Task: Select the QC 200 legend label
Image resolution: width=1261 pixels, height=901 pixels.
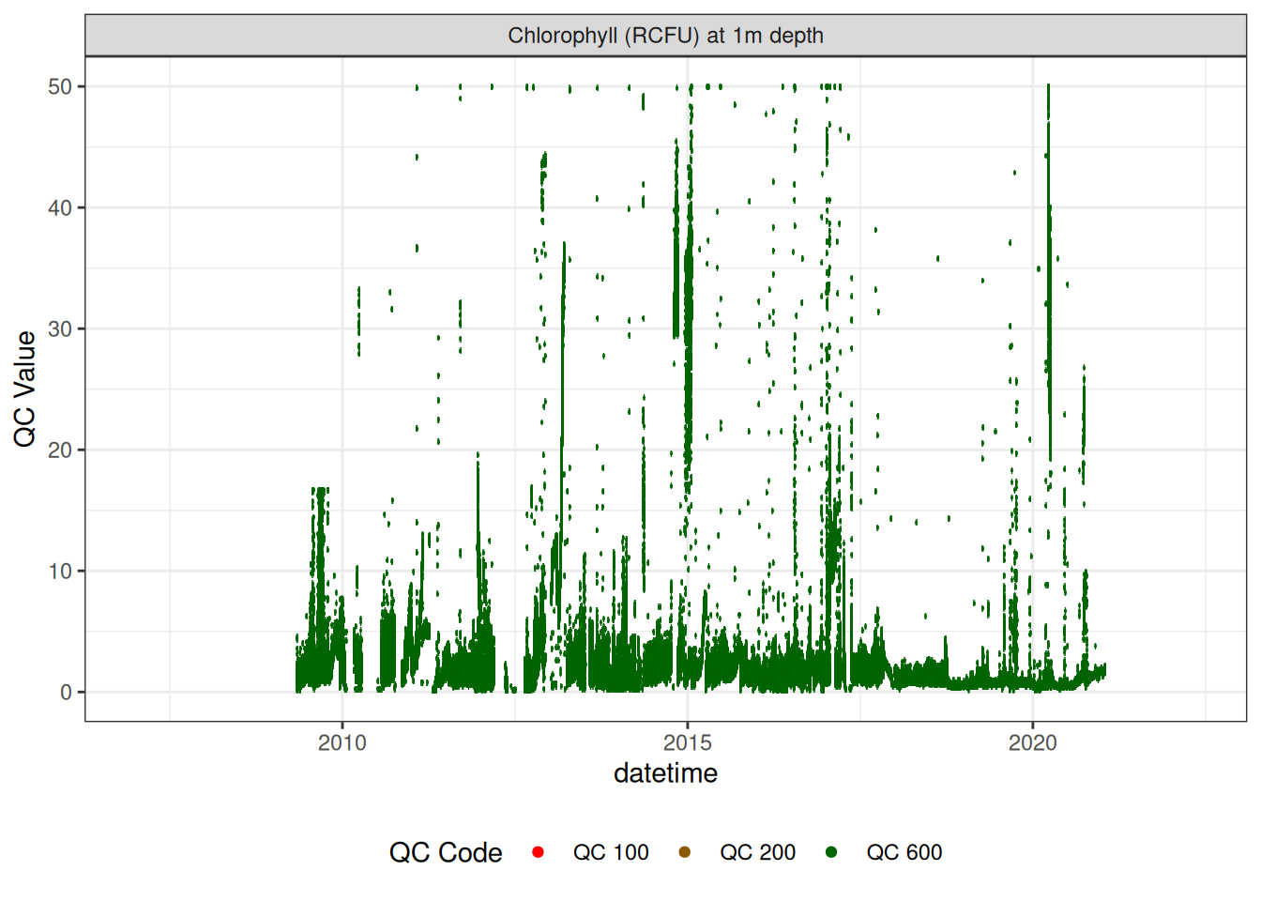Action: [757, 852]
